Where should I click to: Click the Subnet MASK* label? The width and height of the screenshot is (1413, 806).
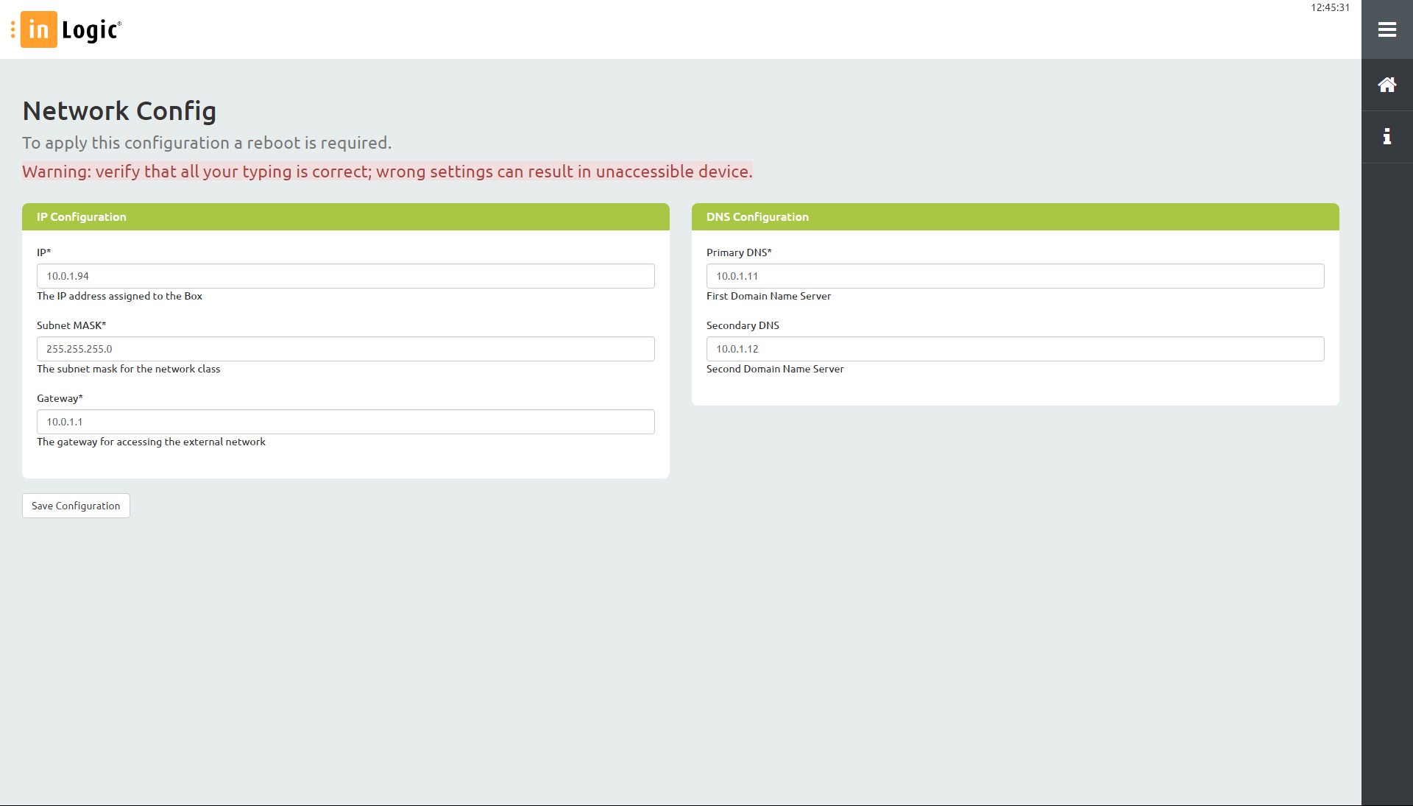pos(71,325)
